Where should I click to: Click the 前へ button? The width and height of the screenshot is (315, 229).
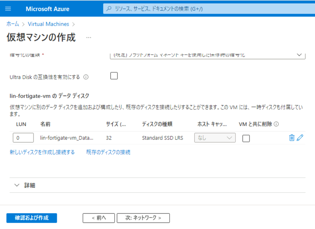(x=99, y=218)
